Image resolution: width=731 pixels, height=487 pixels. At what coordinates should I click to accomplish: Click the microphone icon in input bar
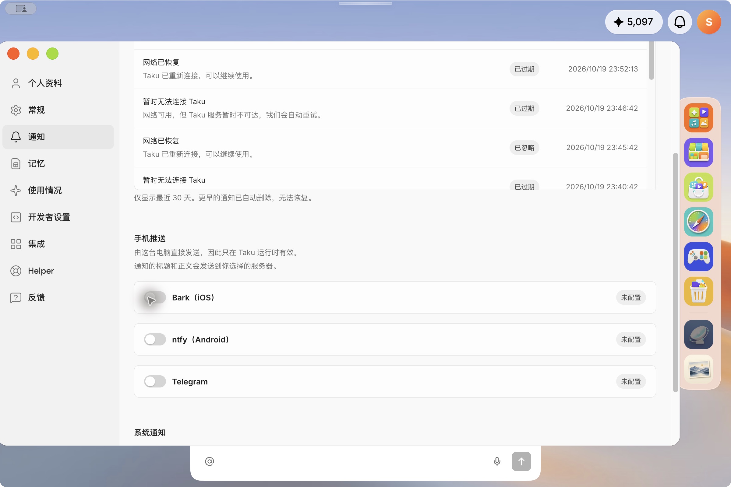(497, 461)
